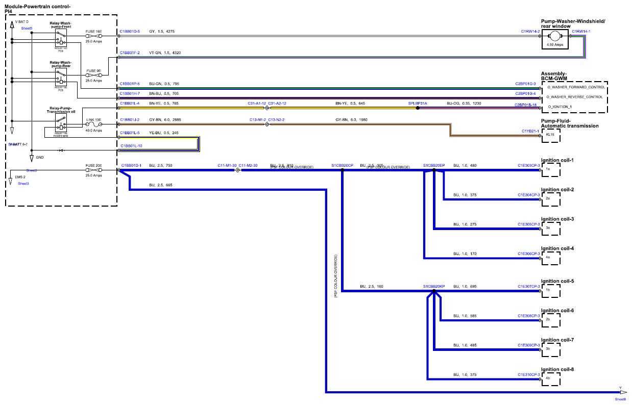Select connector label C2BP01B-18

click(x=526, y=104)
